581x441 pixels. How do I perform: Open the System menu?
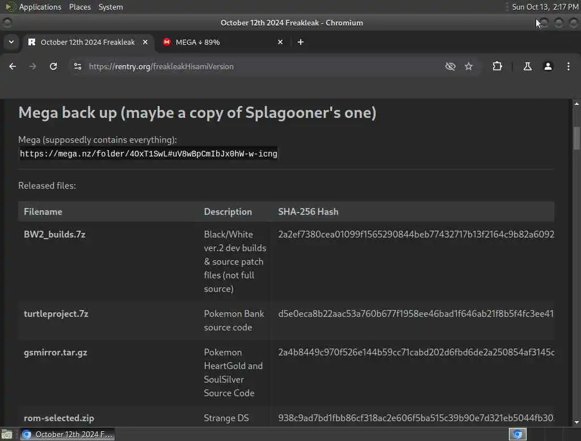click(111, 7)
